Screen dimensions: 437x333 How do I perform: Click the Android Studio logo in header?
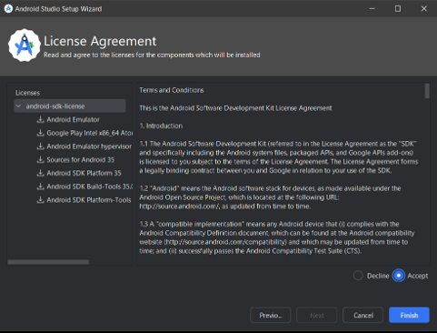click(x=25, y=45)
